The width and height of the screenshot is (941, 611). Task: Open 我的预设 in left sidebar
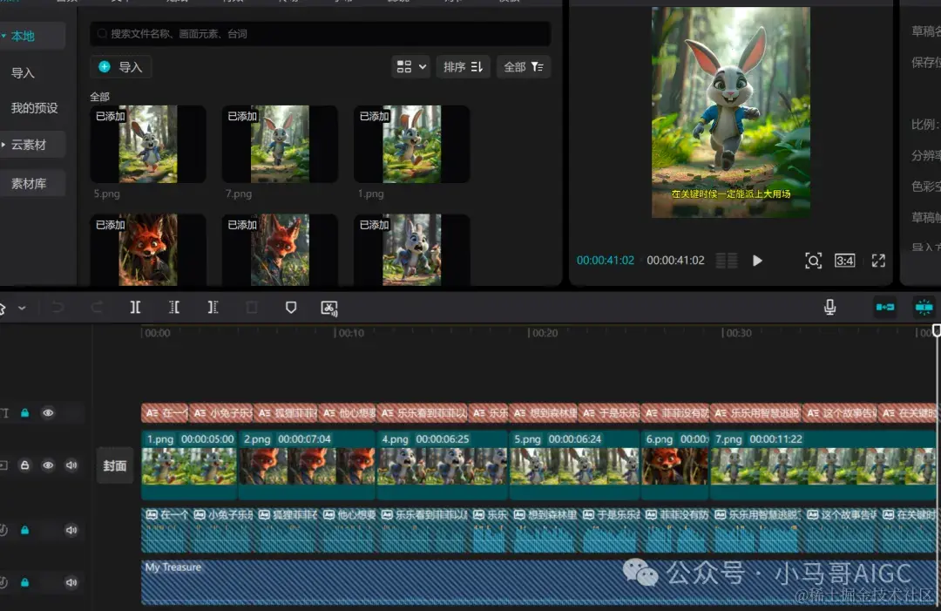pos(34,108)
